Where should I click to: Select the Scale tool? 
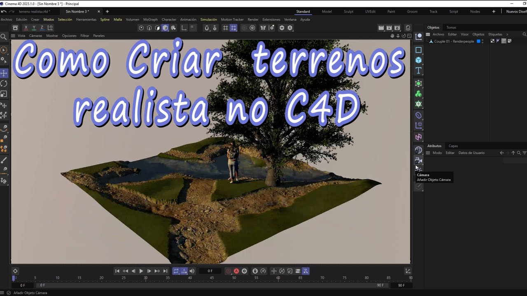click(4, 94)
